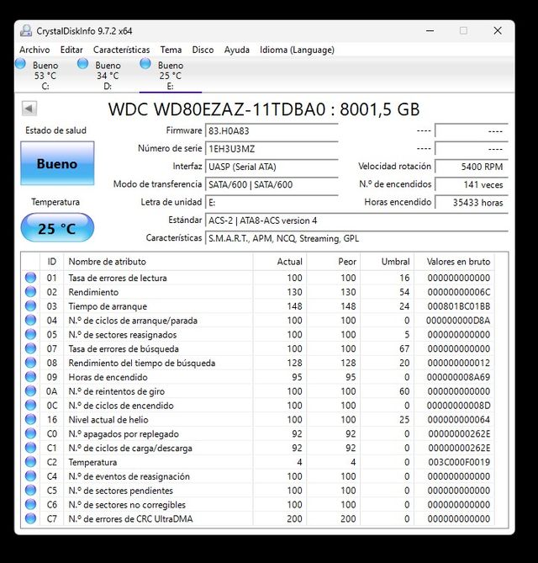Click the Firmware field 83.H0A83
Image resolution: width=538 pixels, height=563 pixels.
point(272,130)
